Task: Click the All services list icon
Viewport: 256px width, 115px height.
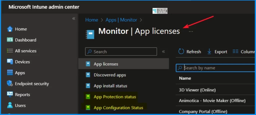Action: point(10,51)
